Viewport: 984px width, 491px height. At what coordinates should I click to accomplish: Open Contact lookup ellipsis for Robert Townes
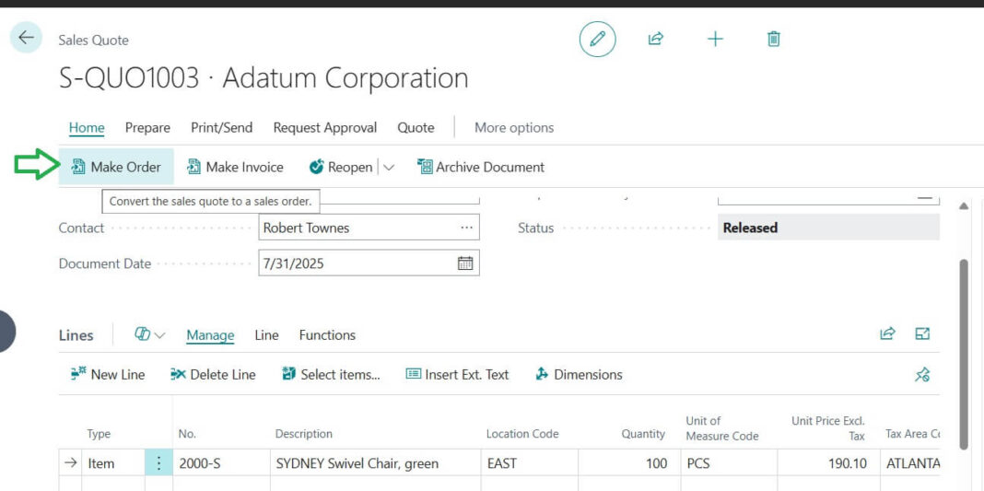tap(466, 228)
